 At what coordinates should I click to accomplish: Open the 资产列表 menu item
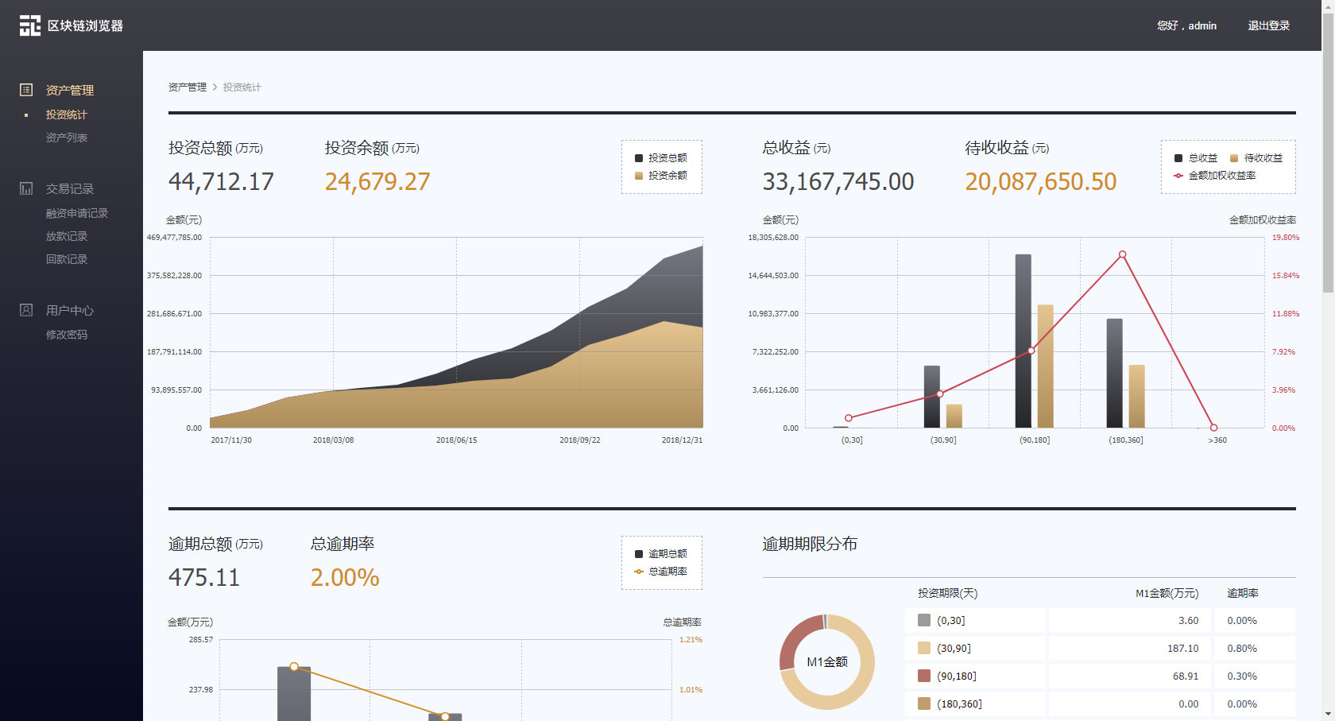67,138
